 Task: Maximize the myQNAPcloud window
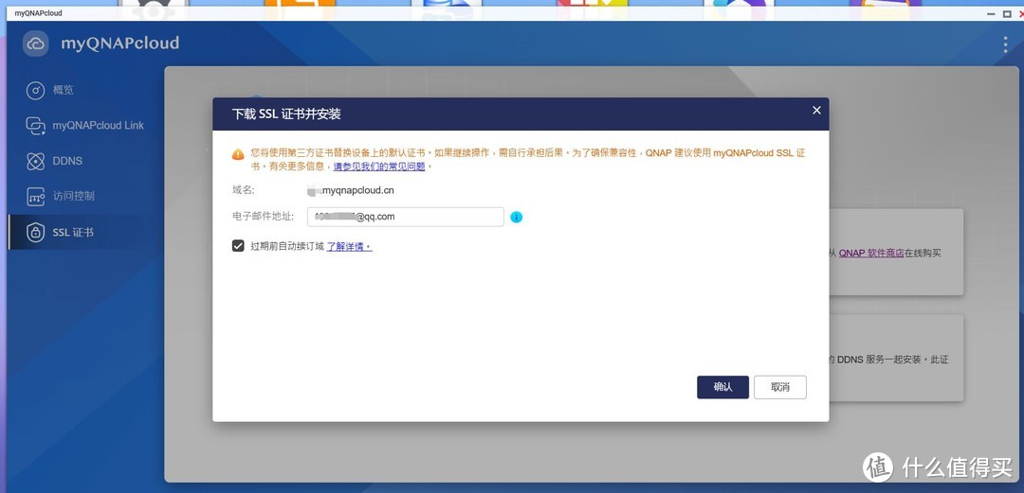[1006, 13]
